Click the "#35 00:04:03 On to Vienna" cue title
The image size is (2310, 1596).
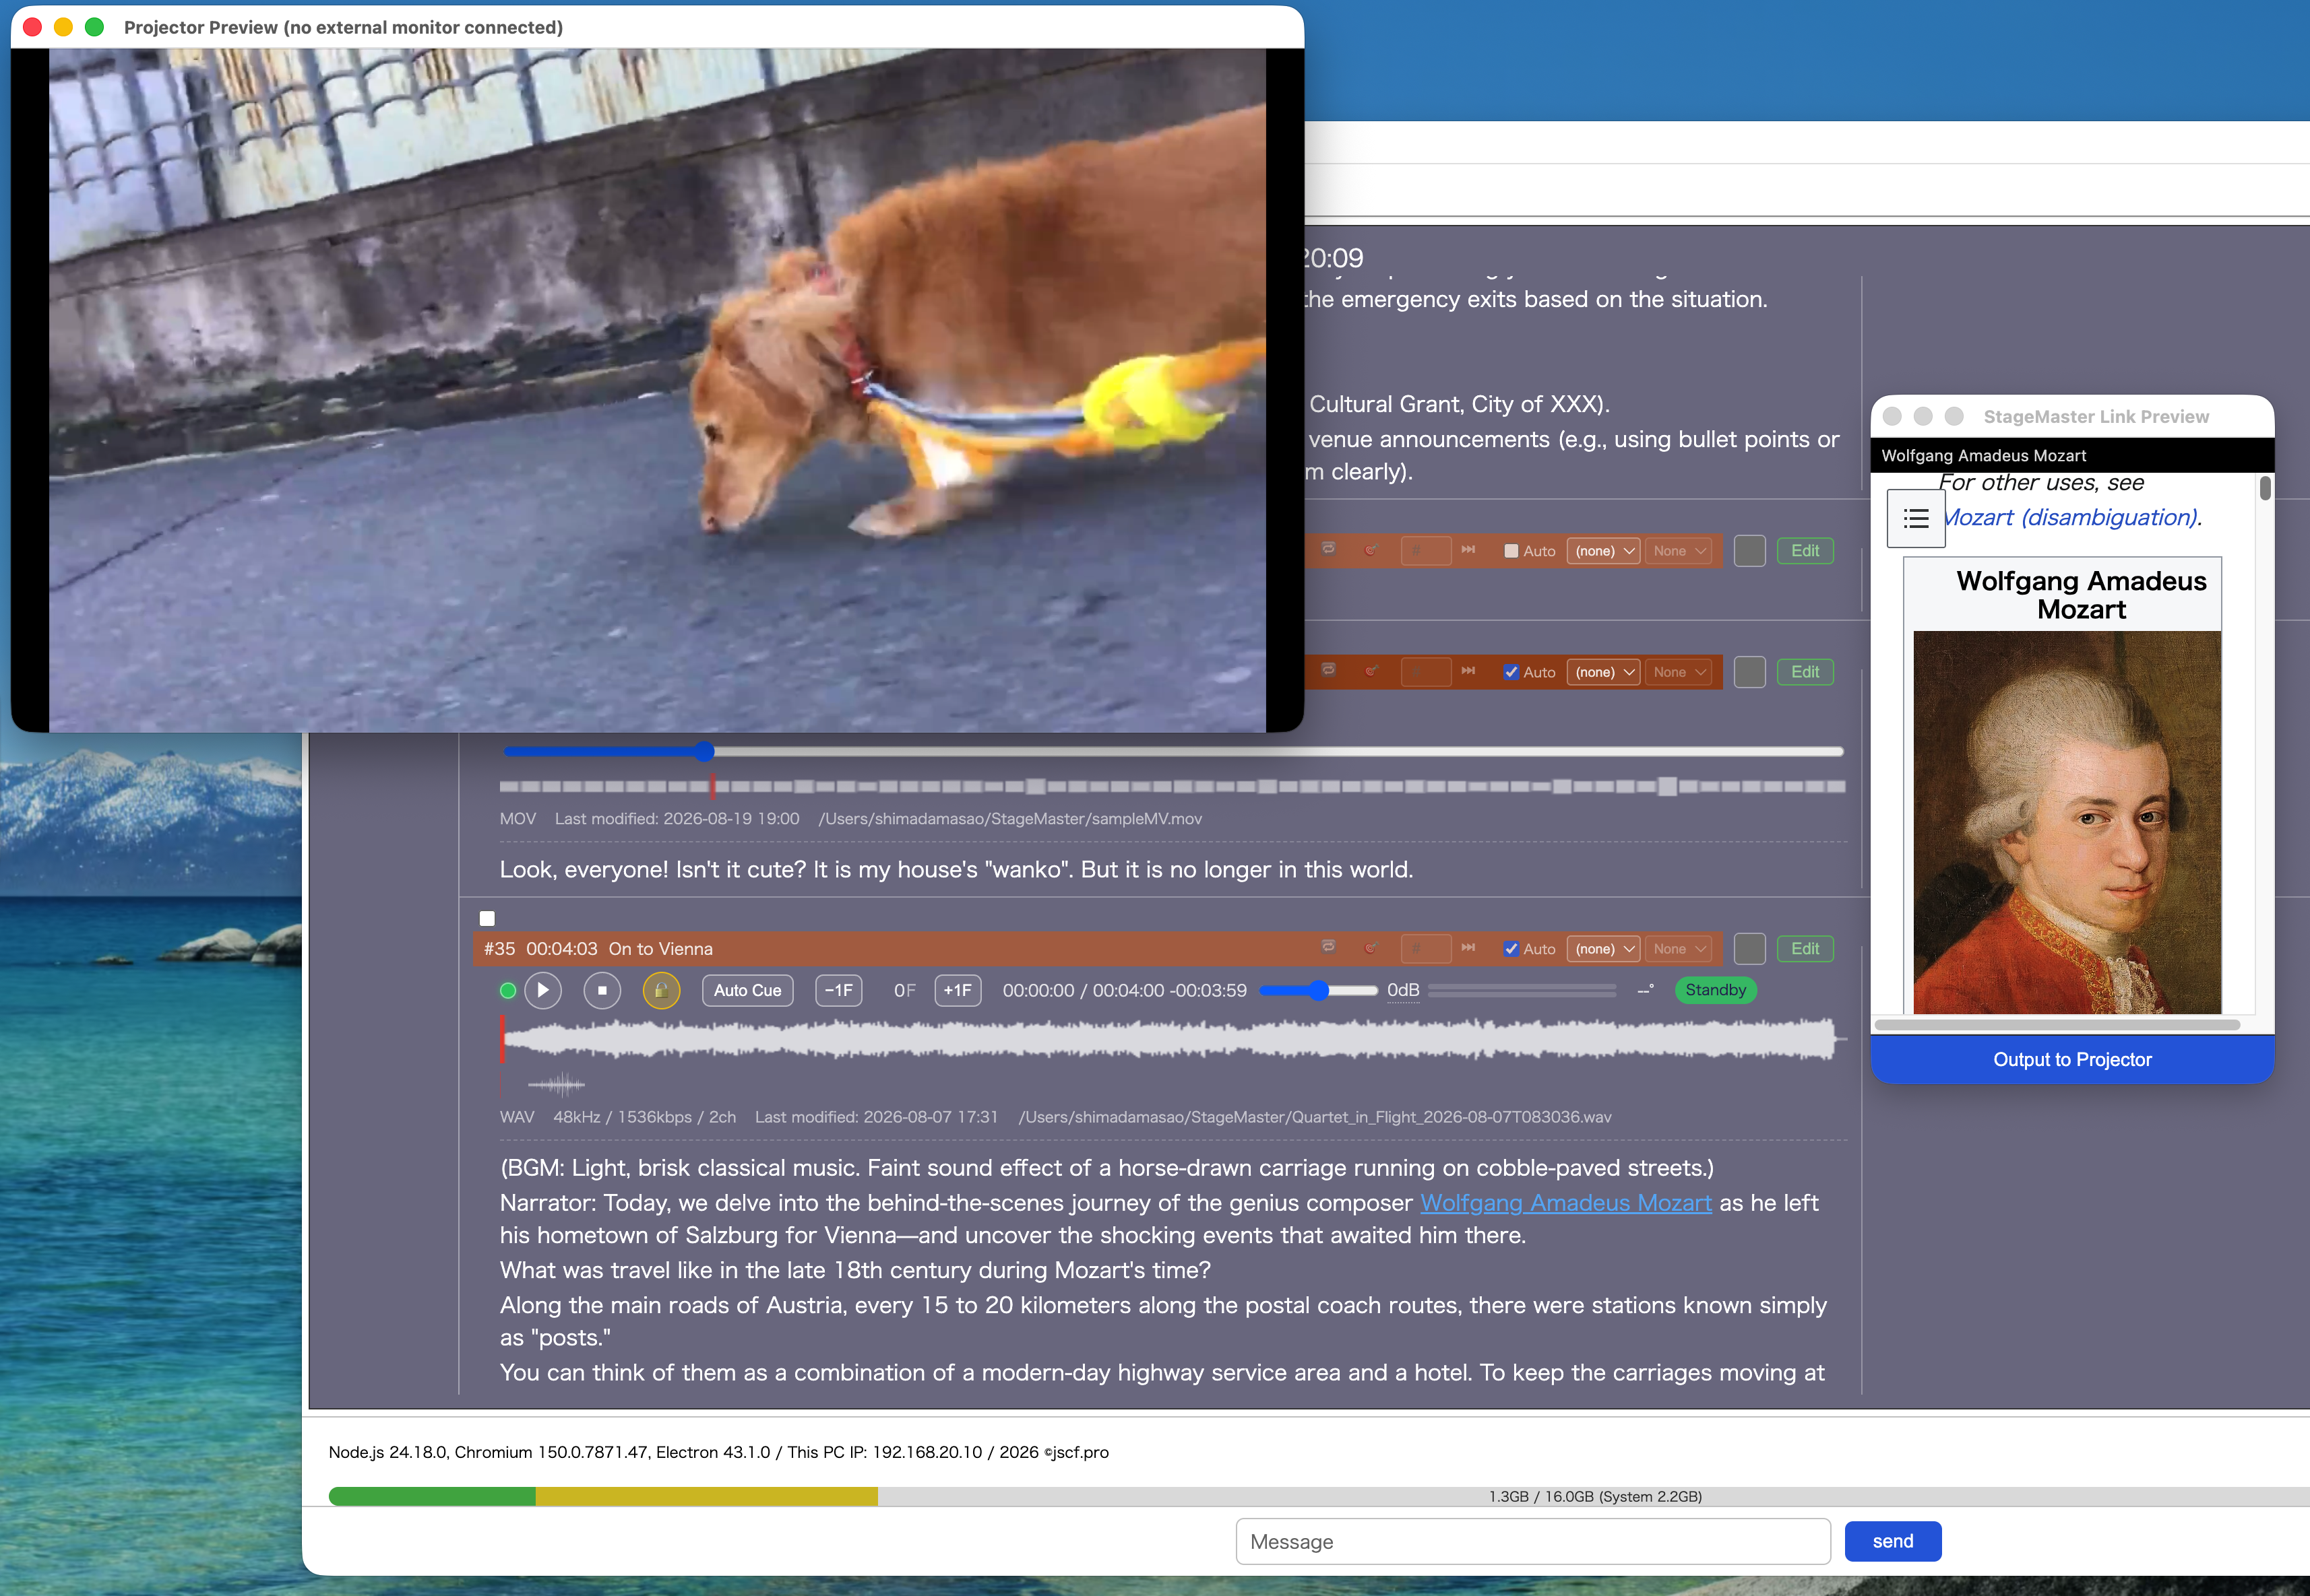pos(598,949)
